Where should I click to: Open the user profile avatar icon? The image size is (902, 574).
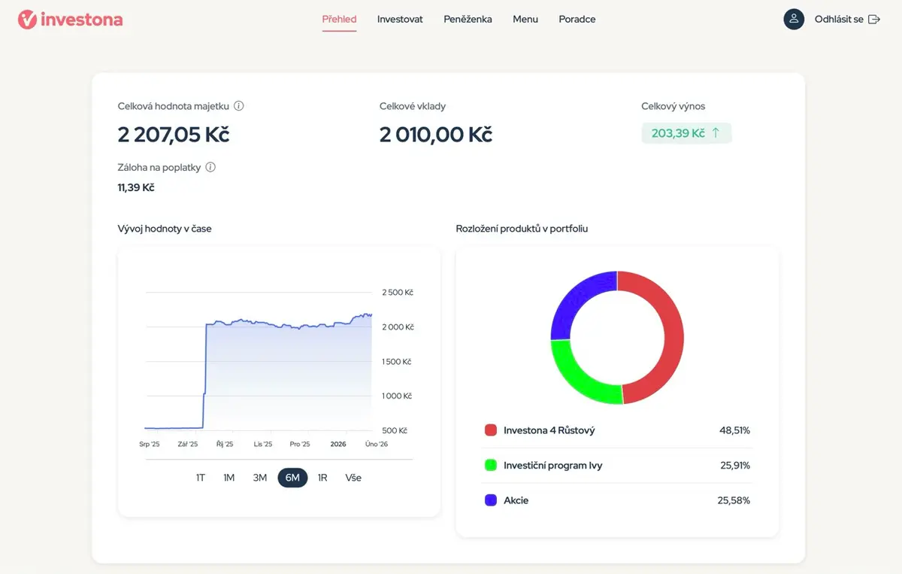click(794, 20)
